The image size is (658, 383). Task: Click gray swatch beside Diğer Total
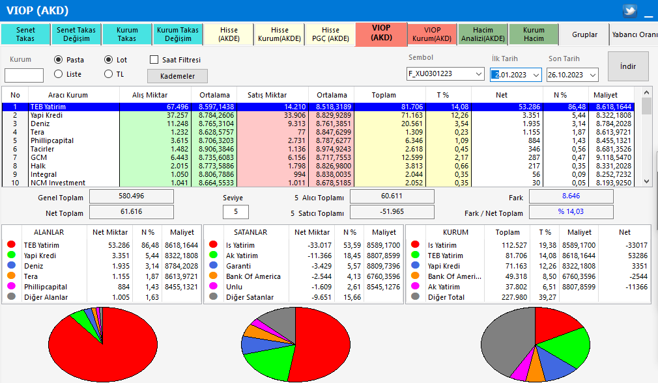(416, 297)
